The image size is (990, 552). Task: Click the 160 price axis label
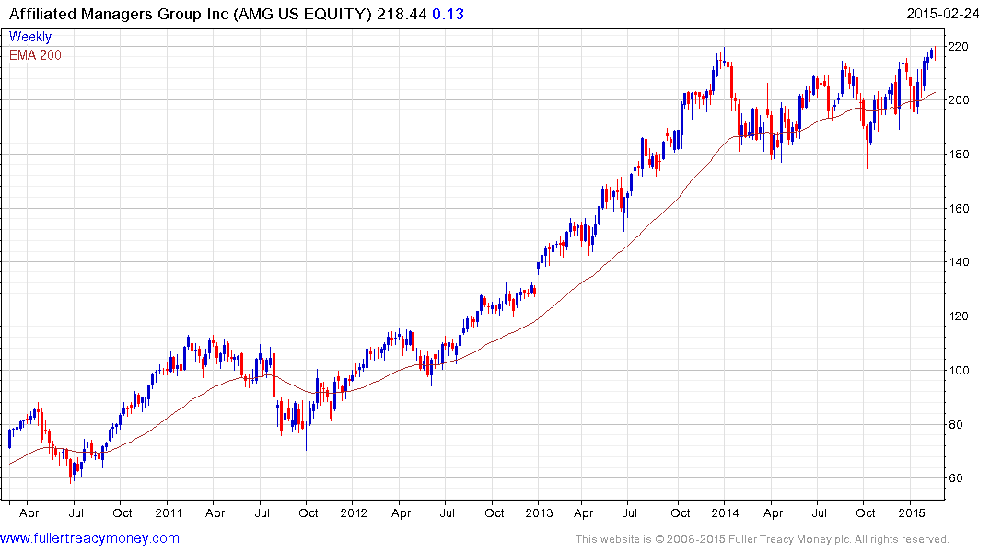click(963, 209)
